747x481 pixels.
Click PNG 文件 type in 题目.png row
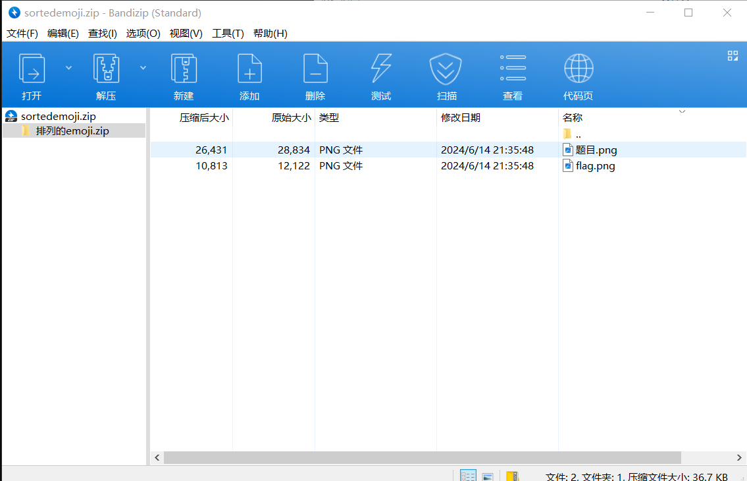point(341,150)
